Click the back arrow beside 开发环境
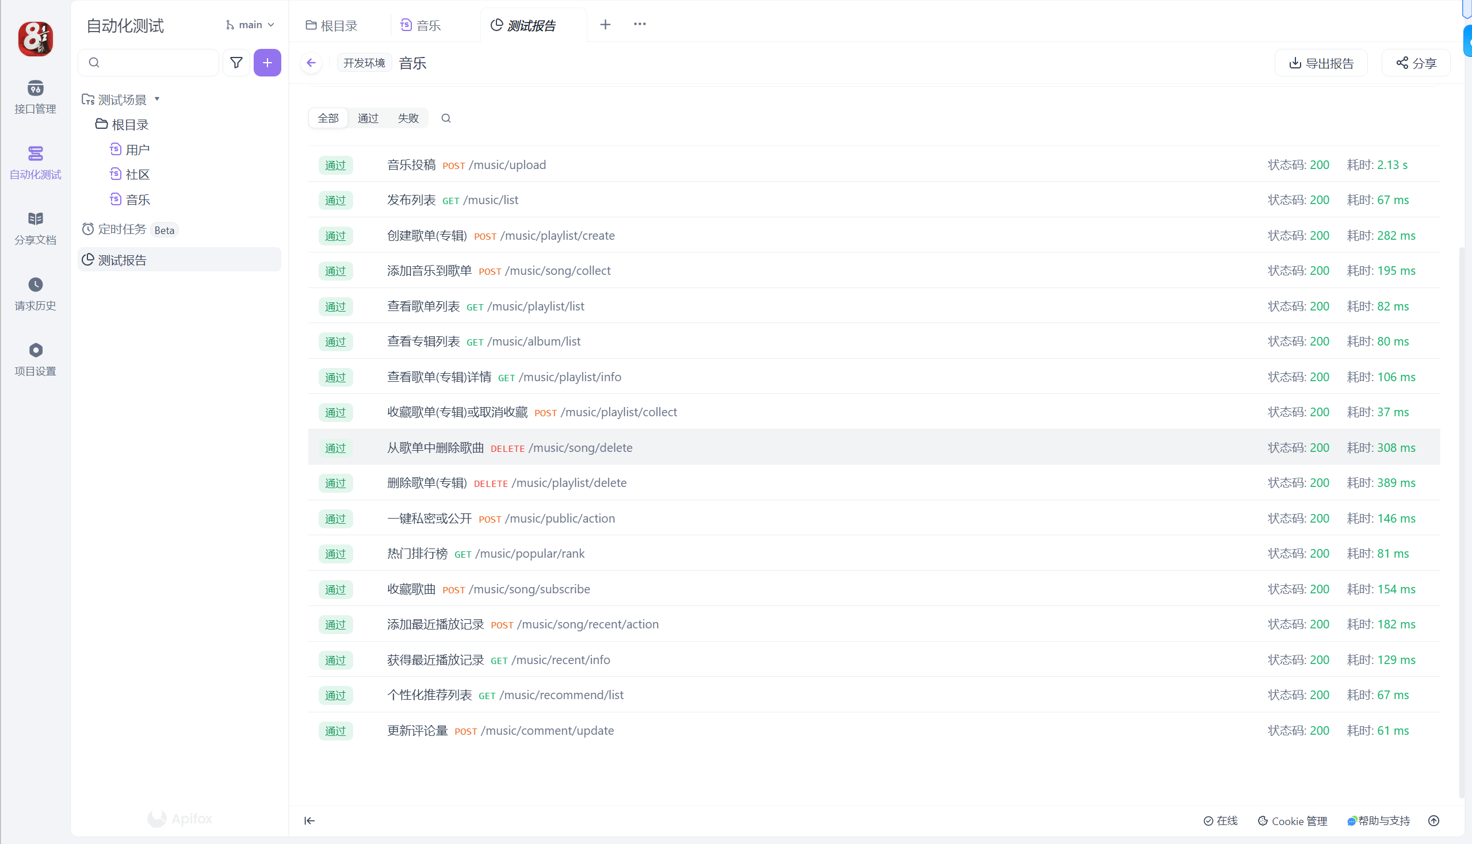1472x844 pixels. [311, 63]
